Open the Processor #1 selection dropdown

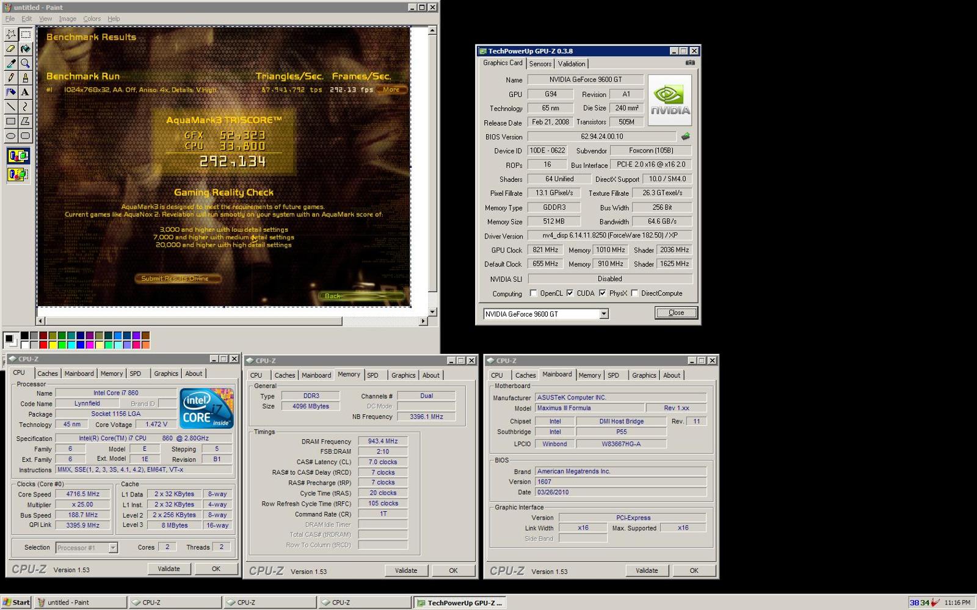112,548
